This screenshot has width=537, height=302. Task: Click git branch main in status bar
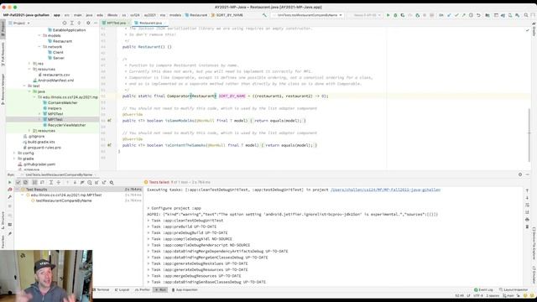[x=509, y=295]
